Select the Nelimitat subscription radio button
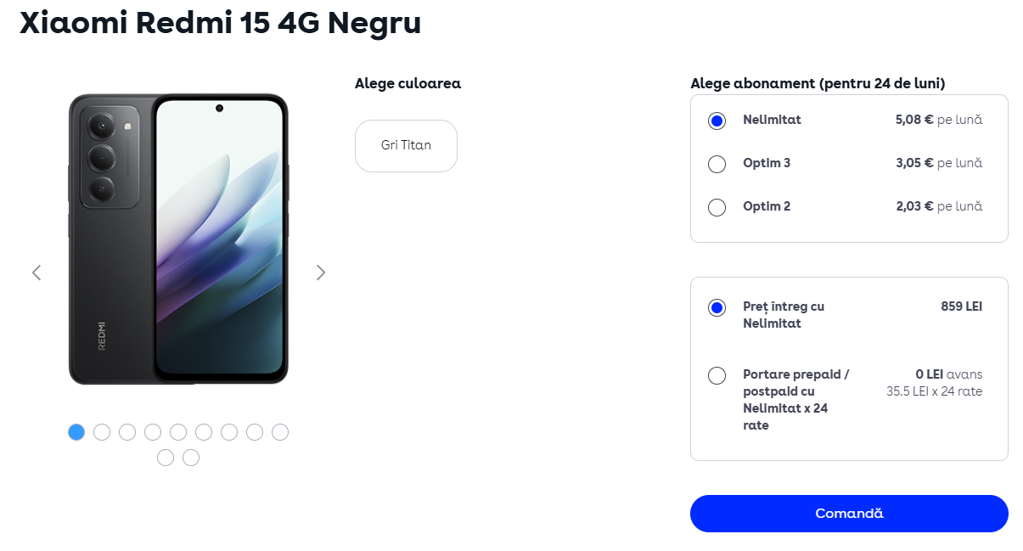Image resolution: width=1023 pixels, height=551 pixels. point(717,121)
